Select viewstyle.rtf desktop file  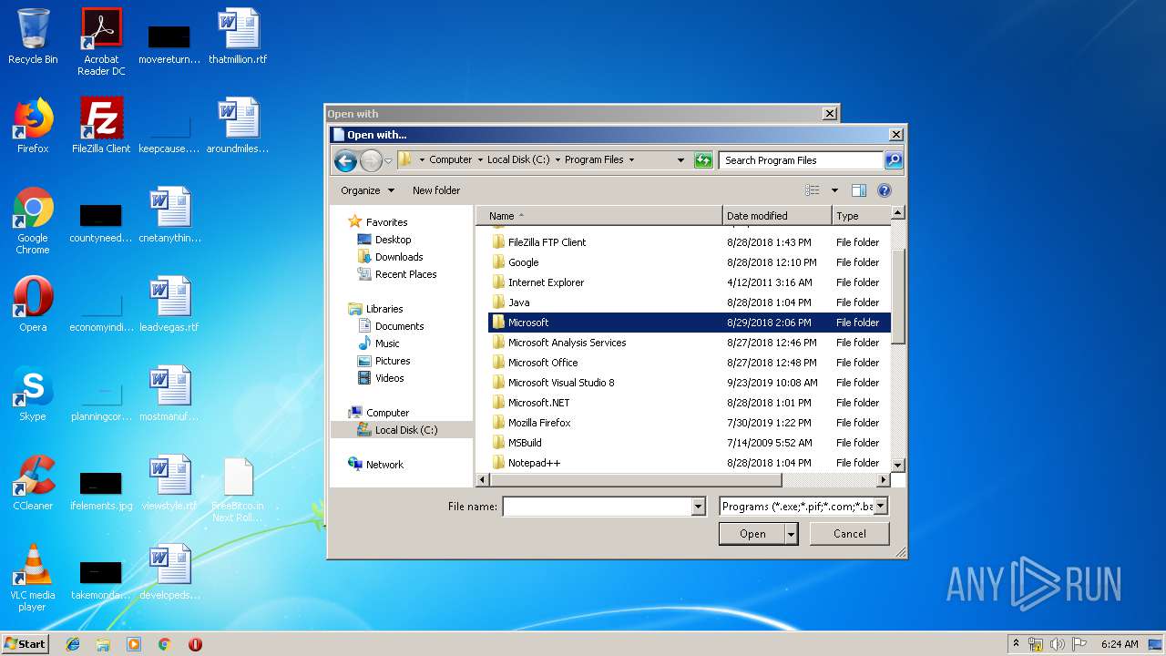(x=169, y=483)
